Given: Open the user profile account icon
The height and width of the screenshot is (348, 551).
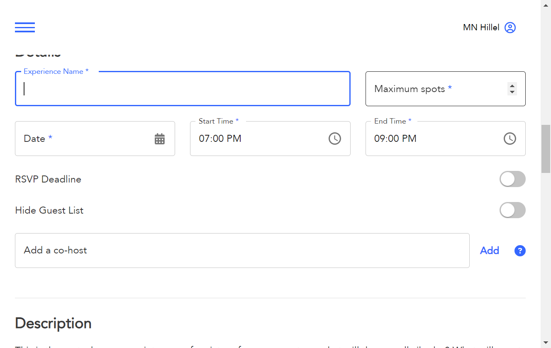Looking at the screenshot, I should (x=510, y=27).
